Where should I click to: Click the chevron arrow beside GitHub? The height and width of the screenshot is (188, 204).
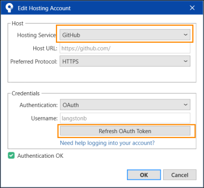point(185,35)
